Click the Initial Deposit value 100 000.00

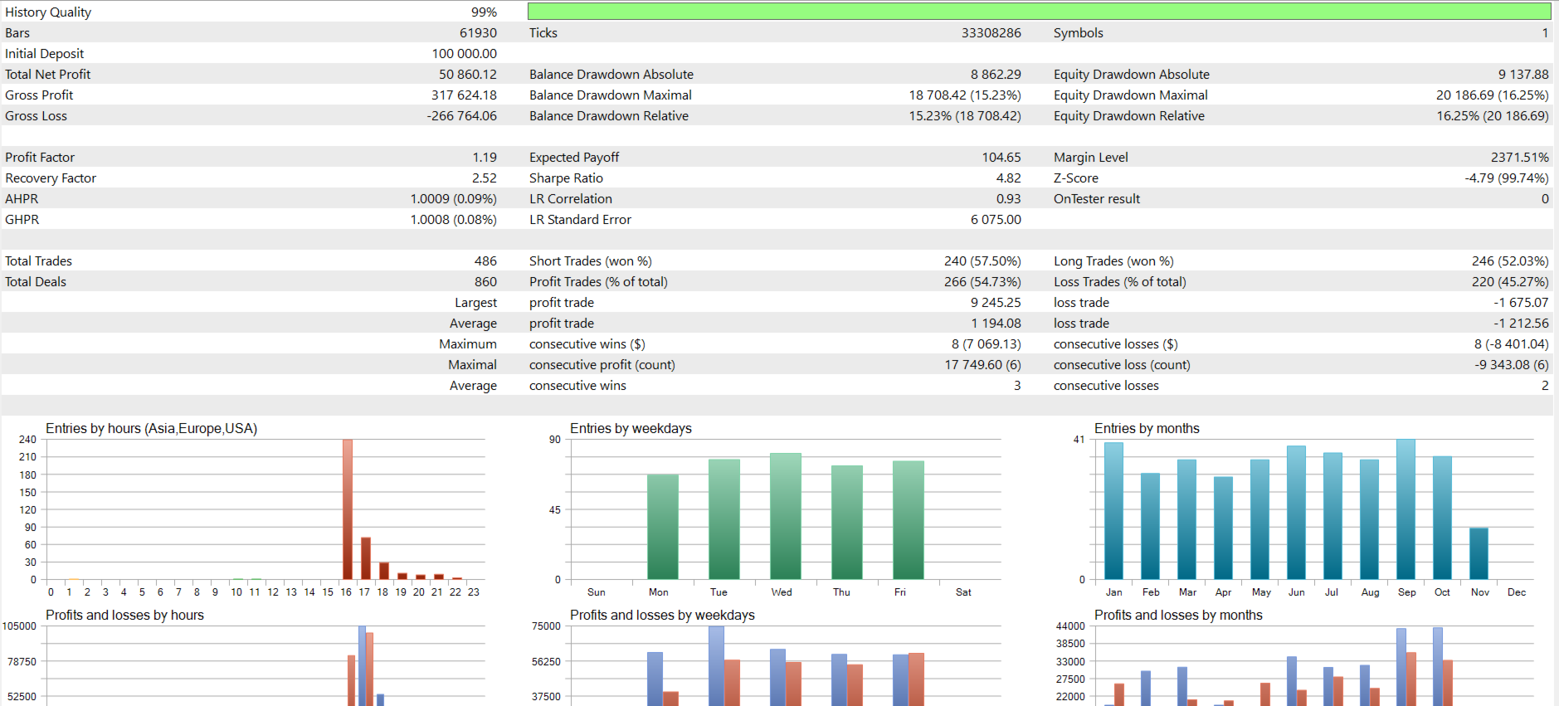point(465,54)
